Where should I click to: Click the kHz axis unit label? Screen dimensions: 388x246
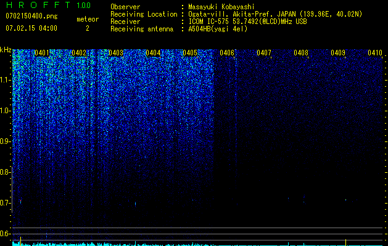[x=6, y=50]
